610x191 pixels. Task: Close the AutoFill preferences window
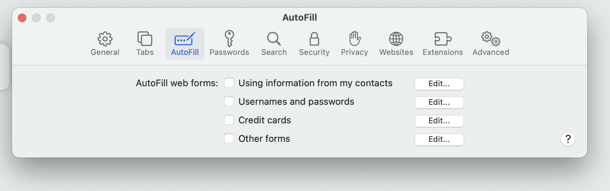point(22,18)
